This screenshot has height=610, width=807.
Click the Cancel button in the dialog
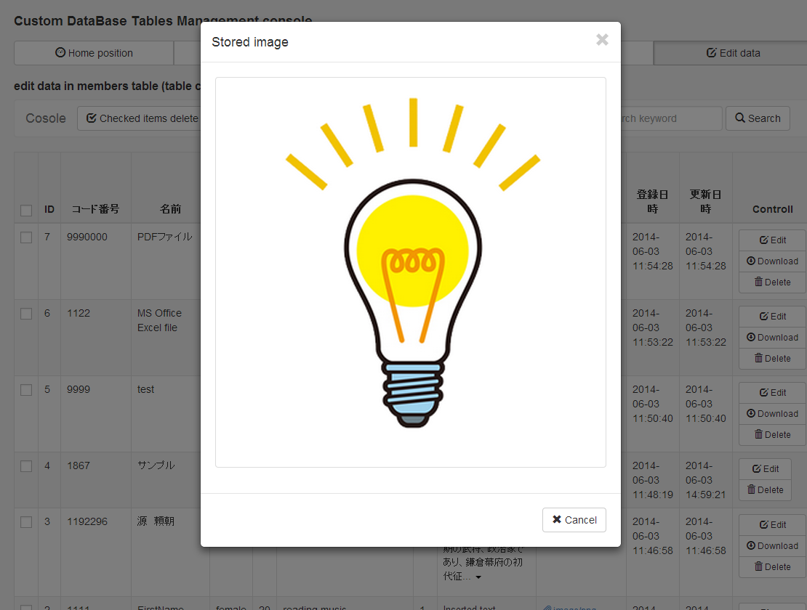click(574, 520)
